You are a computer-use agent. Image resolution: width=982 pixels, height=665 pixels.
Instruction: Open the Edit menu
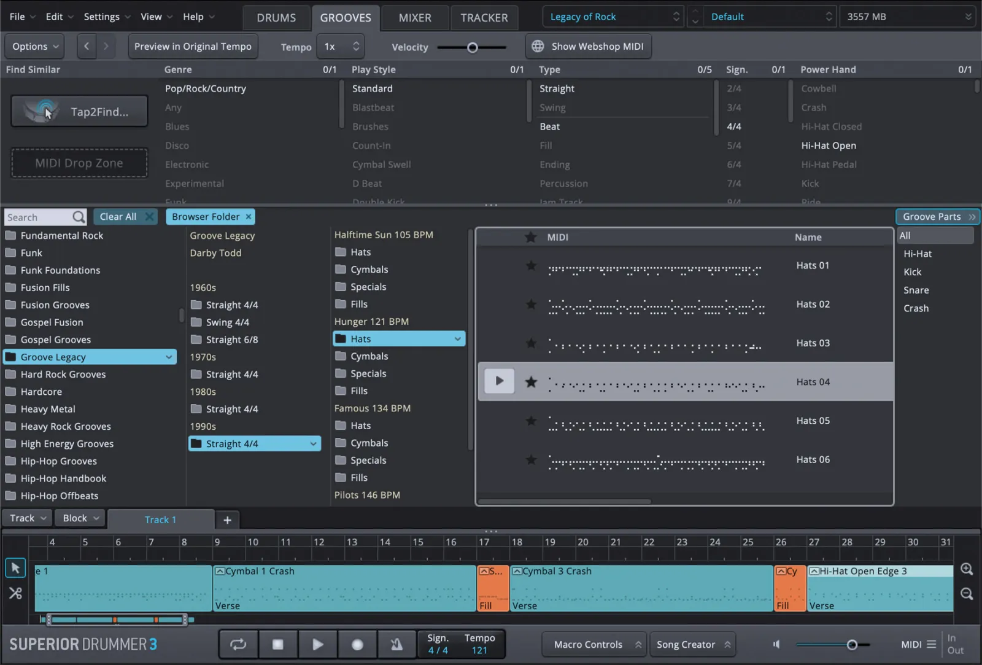pyautogui.click(x=59, y=17)
